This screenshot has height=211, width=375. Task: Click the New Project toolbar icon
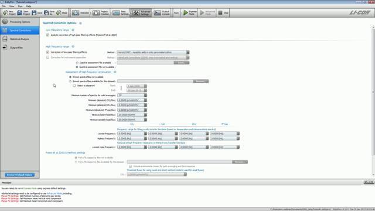5,13
